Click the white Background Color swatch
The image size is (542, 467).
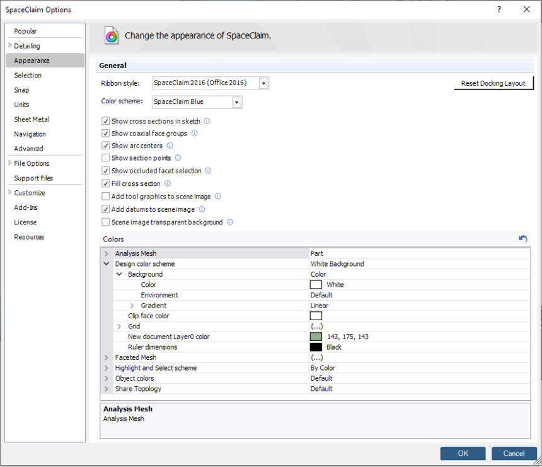pos(316,284)
